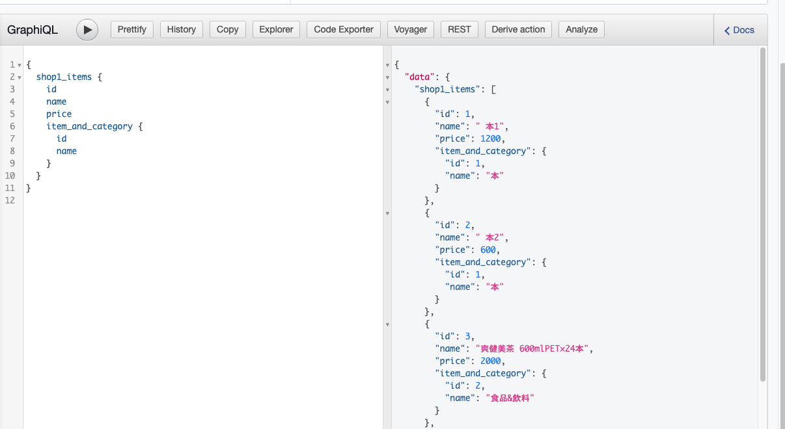Launch the Voyager view
Screen dimensions: 785x429
[411, 29]
